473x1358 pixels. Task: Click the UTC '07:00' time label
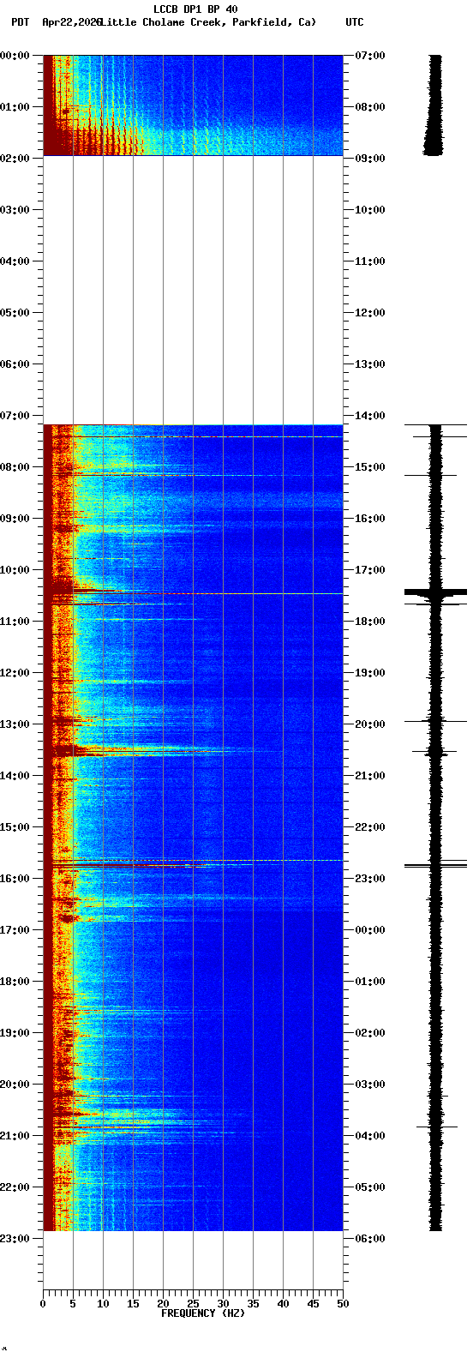370,56
